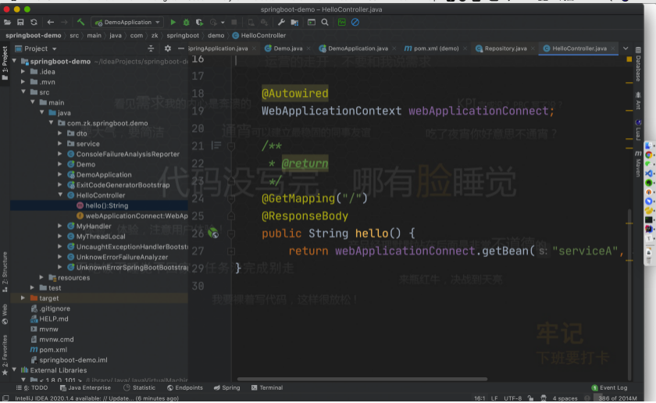Viewport: 656px width, 403px height.
Task: Open the Maven side tool window
Action: coord(638,164)
